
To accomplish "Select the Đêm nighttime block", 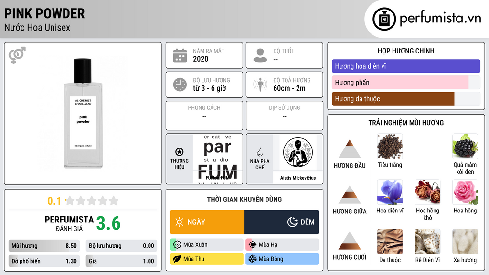I will click(282, 222).
